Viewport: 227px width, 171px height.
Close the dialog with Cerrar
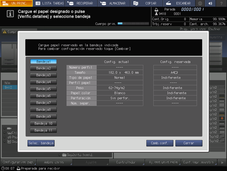pos(189,143)
